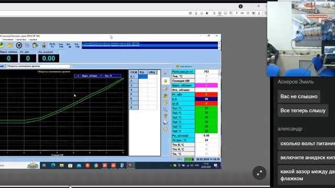Click the printer icon in the vertical toolbar

tap(165, 123)
